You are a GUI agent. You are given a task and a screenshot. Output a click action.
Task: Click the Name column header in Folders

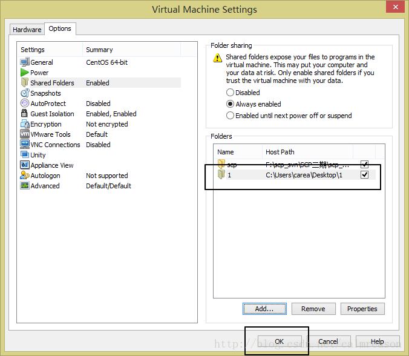[238, 152]
